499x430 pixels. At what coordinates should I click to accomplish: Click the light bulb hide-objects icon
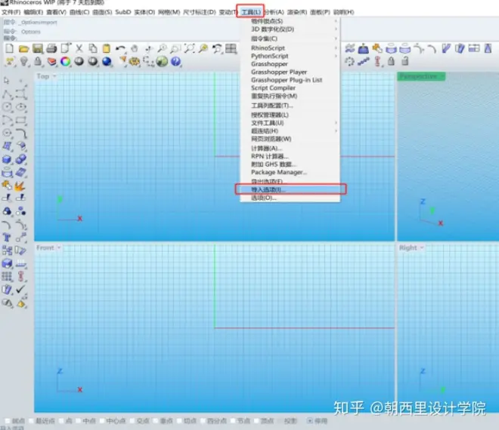pyautogui.click(x=24, y=61)
